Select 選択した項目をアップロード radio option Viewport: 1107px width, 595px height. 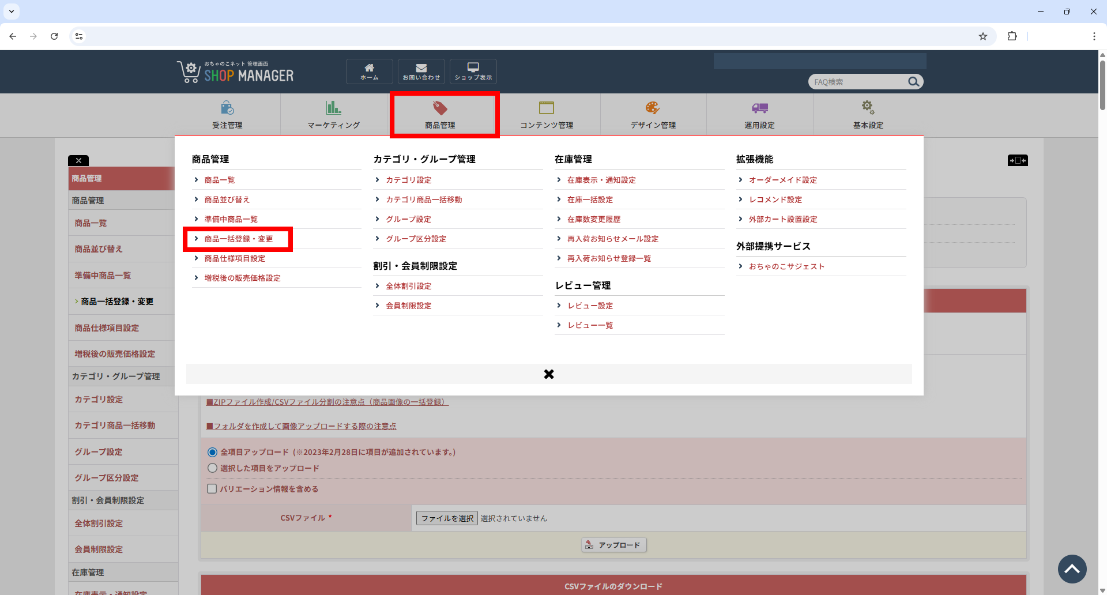pyautogui.click(x=212, y=468)
